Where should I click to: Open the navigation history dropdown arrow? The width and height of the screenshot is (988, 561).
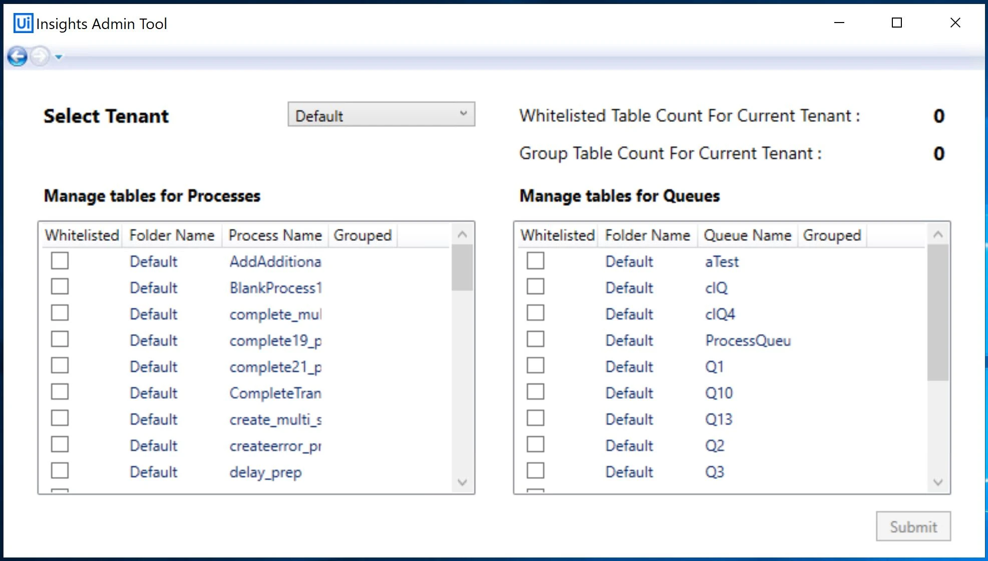click(59, 57)
